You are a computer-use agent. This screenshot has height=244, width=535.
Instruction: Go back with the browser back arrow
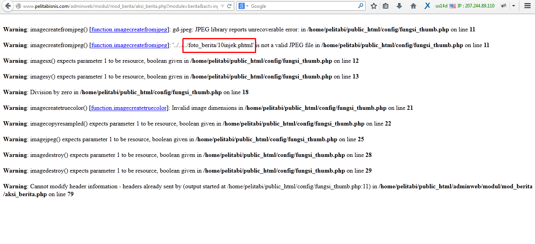pyautogui.click(x=8, y=6)
